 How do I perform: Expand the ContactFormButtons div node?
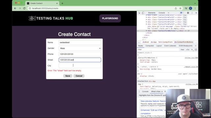(146, 31)
